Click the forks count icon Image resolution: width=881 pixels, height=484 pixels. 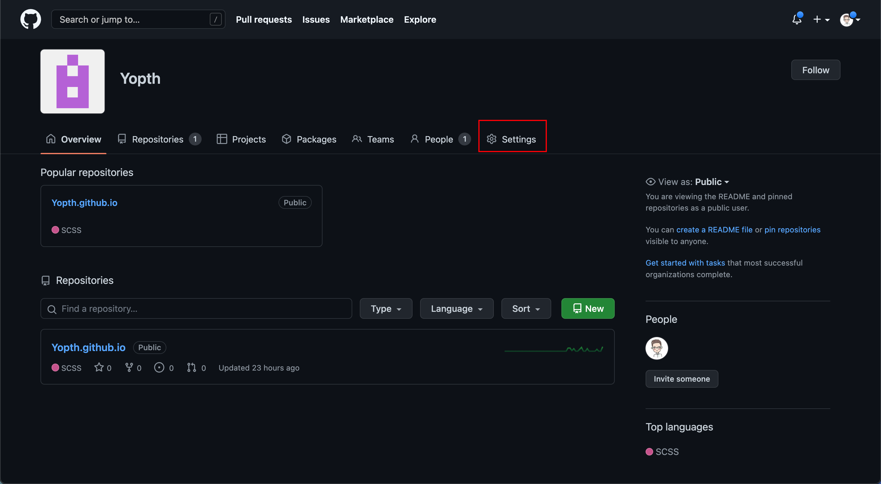(x=129, y=367)
